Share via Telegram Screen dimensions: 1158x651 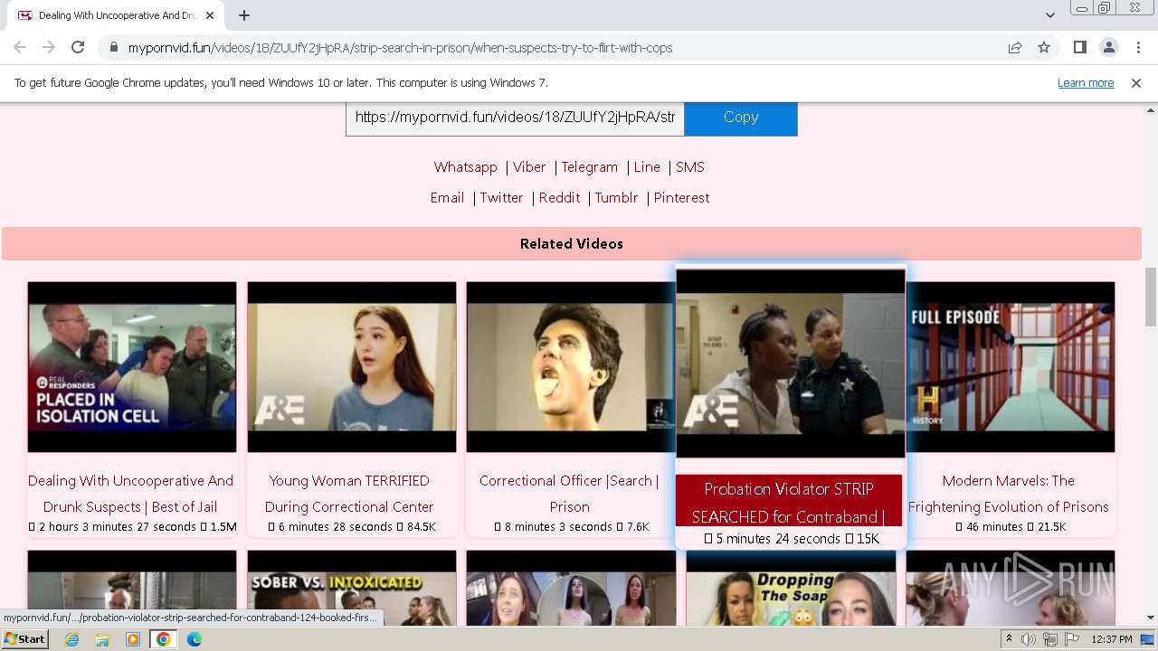click(x=589, y=167)
